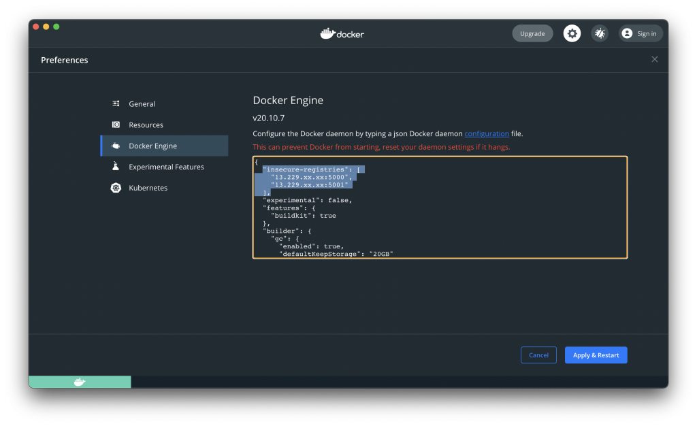The width and height of the screenshot is (697, 426).
Task: Select the General preferences icon
Action: point(116,103)
